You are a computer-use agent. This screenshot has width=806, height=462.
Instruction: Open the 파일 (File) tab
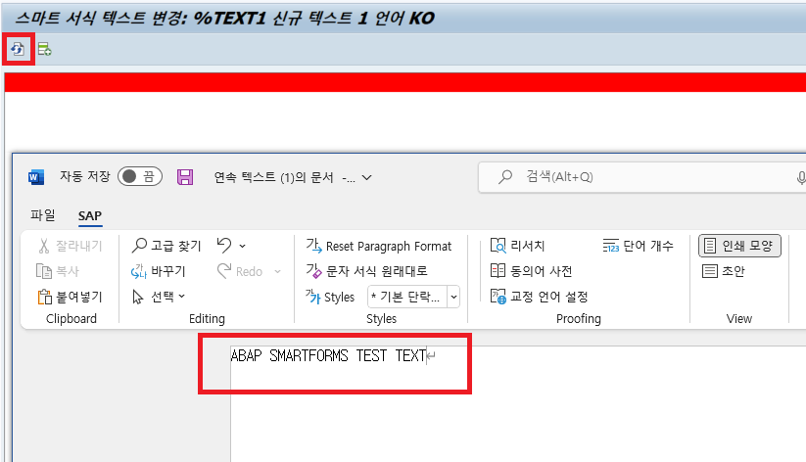(43, 215)
